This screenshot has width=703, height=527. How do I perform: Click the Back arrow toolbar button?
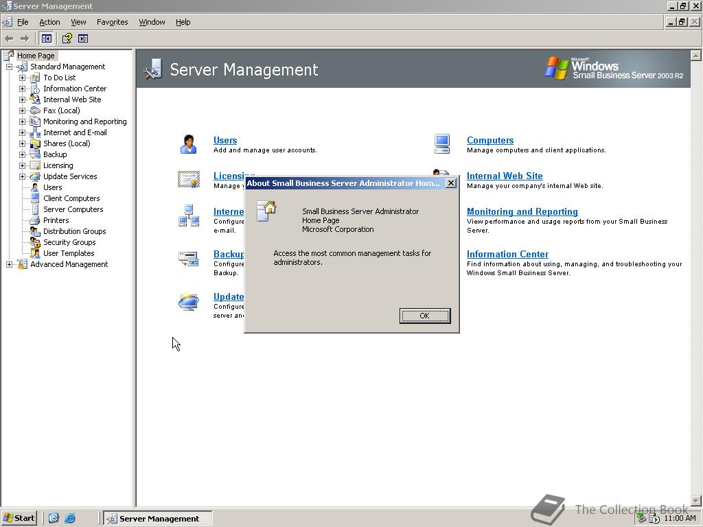pyautogui.click(x=9, y=38)
